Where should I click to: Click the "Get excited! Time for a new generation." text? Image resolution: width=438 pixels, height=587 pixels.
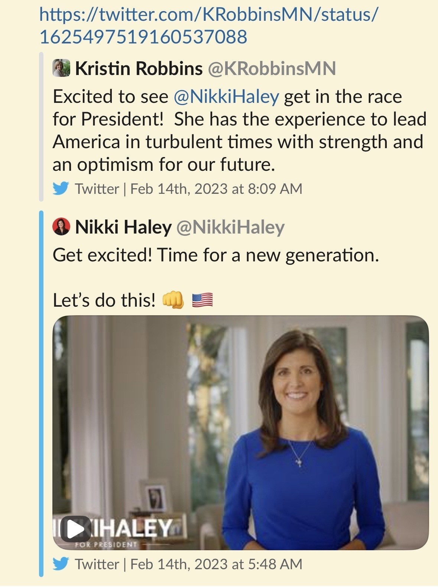pyautogui.click(x=215, y=255)
